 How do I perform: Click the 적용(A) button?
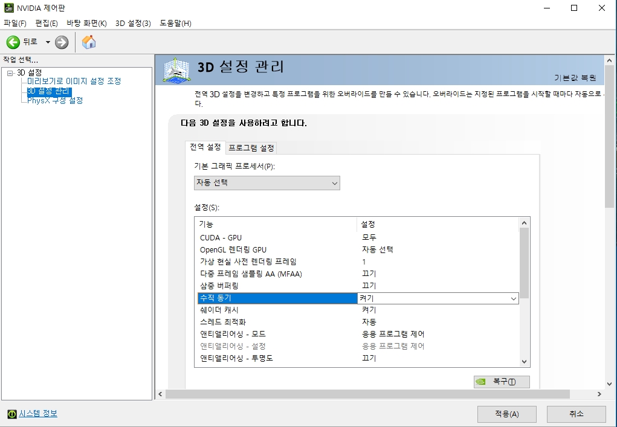coord(507,414)
